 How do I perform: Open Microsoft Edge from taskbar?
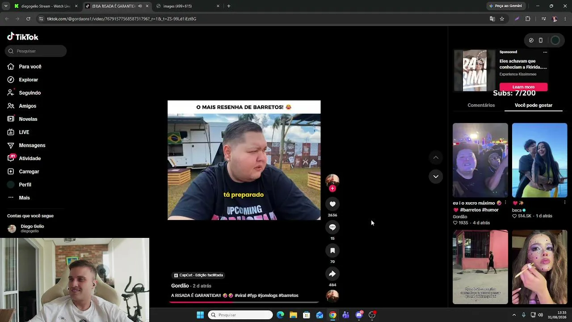[280, 315]
